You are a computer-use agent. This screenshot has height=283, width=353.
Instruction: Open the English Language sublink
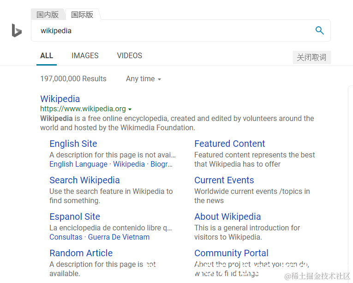pos(78,164)
